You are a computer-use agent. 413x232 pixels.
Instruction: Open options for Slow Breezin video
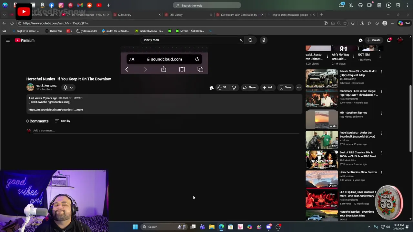coord(382,173)
